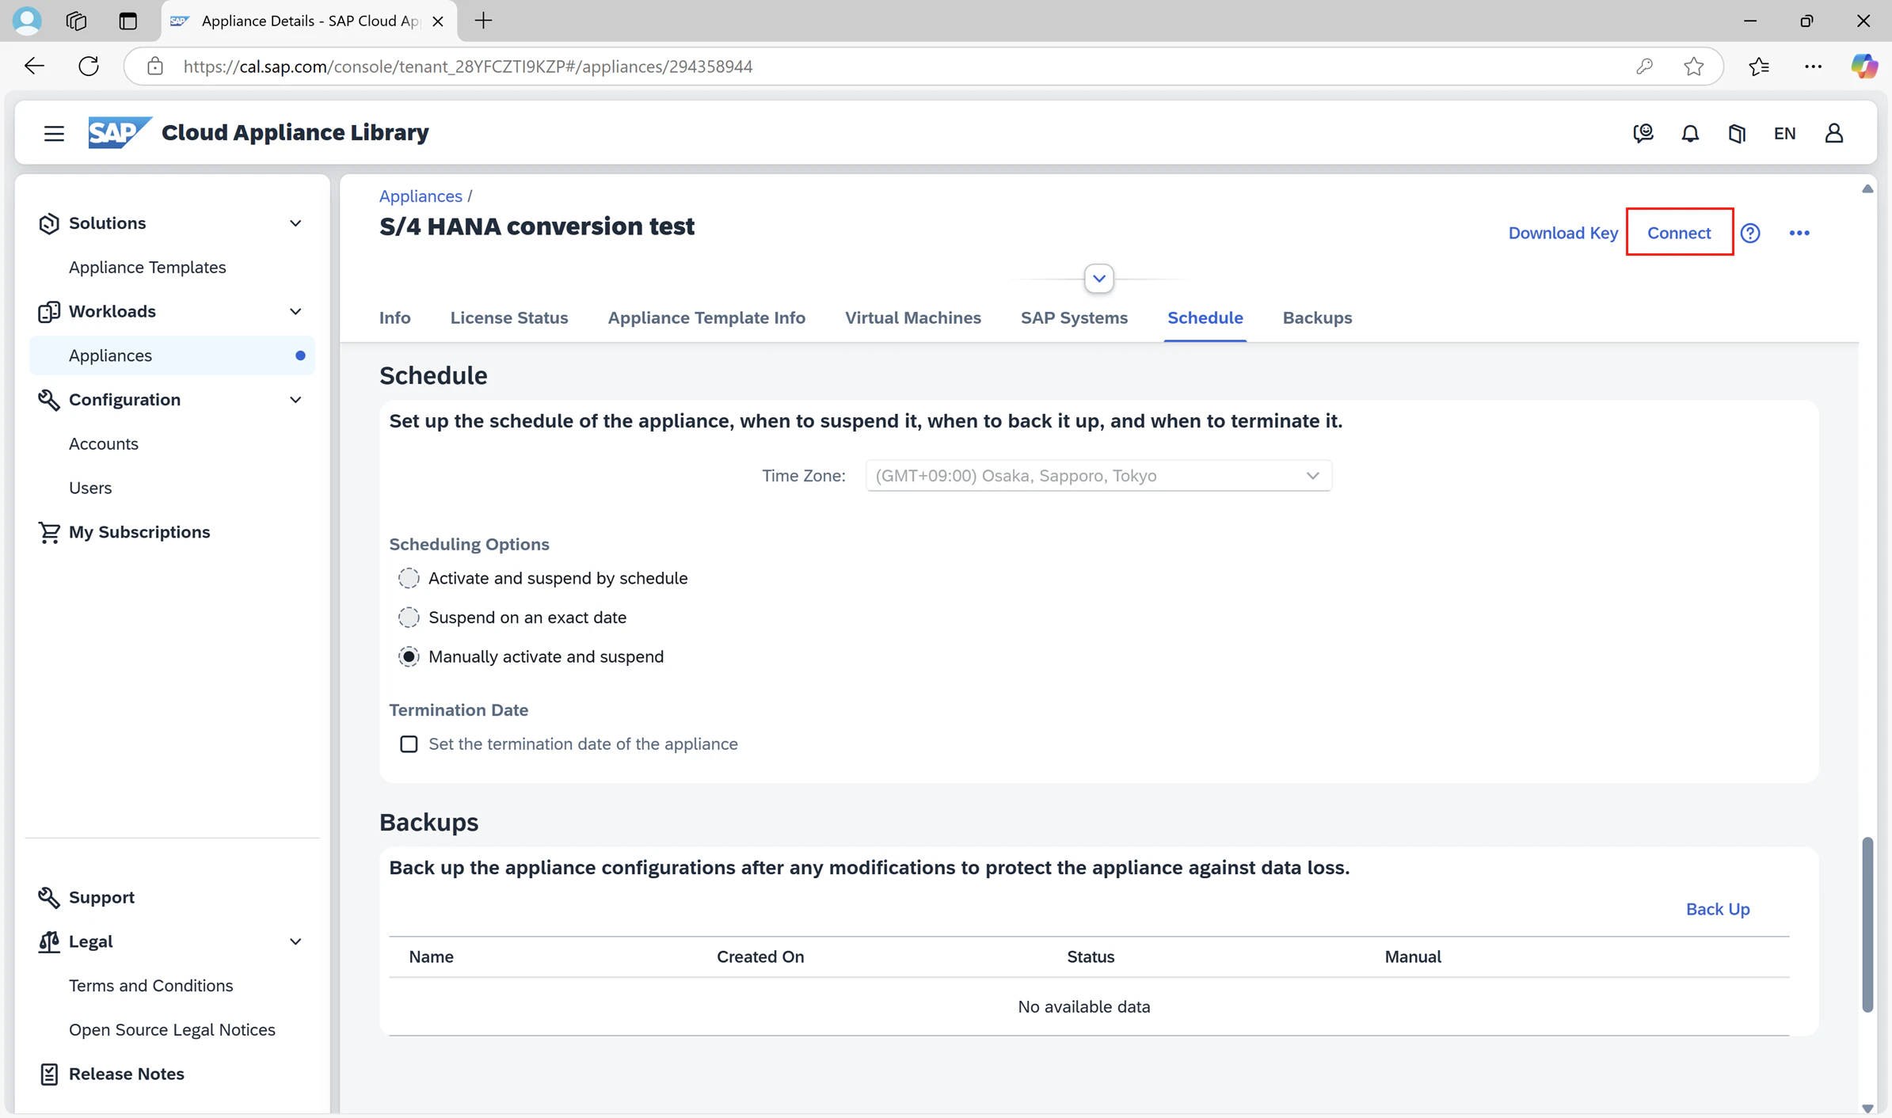The image size is (1892, 1118).
Task: Collapse the Configuration section
Action: pyautogui.click(x=295, y=400)
